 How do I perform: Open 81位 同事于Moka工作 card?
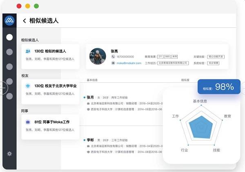[x=51, y=127]
